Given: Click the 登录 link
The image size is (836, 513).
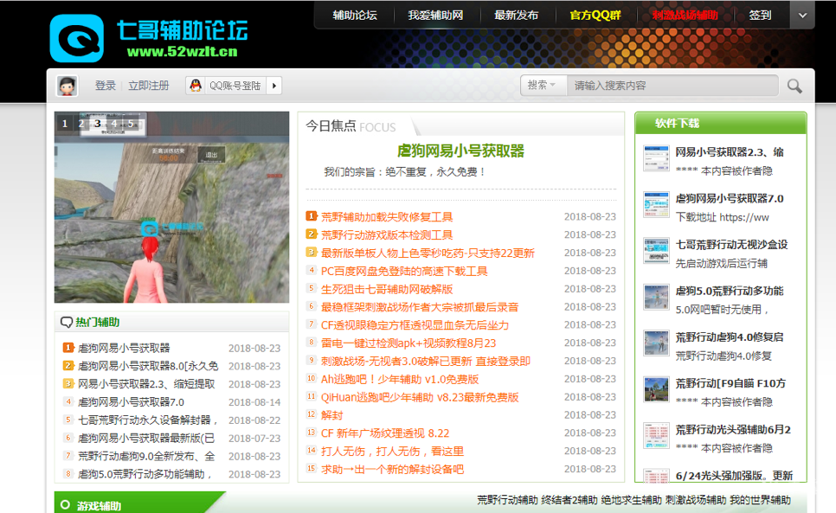Looking at the screenshot, I should click(105, 86).
